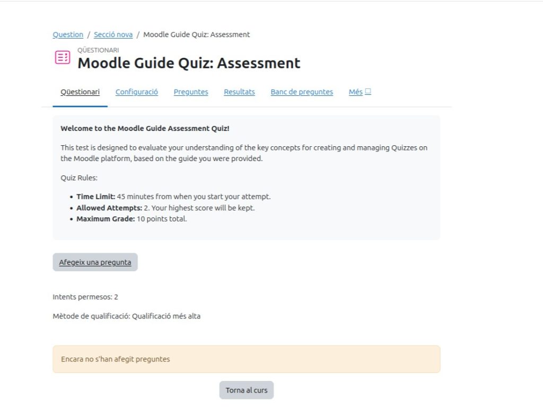Click the Torna al curs button
The image size is (543, 417).
tap(247, 391)
